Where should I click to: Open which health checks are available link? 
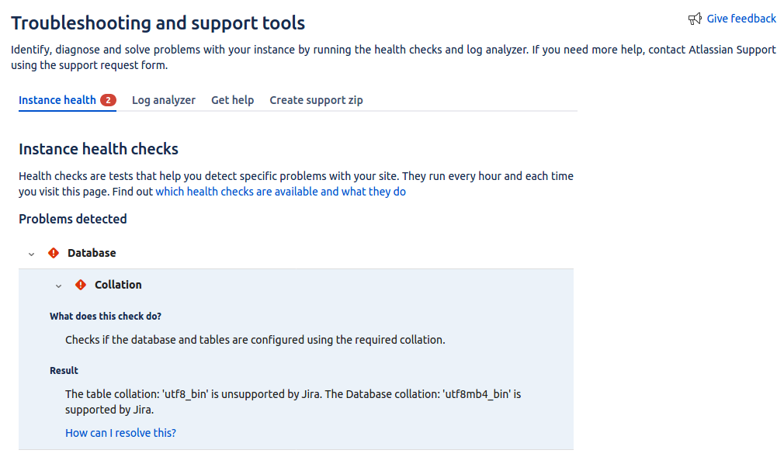(280, 192)
